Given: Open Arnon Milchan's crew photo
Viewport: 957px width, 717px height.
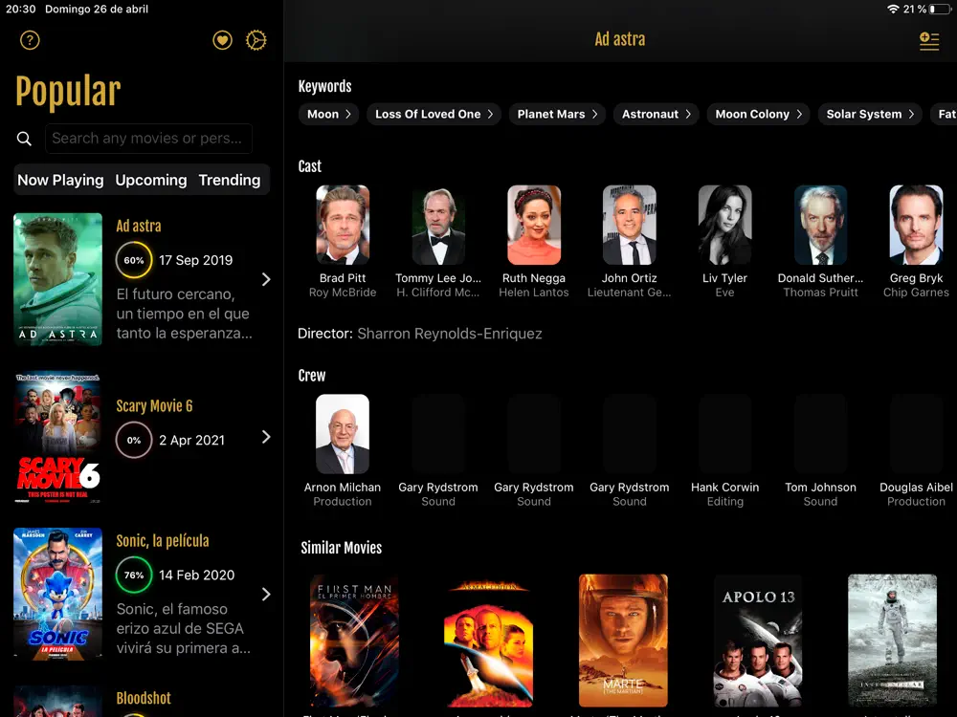Looking at the screenshot, I should click(343, 434).
